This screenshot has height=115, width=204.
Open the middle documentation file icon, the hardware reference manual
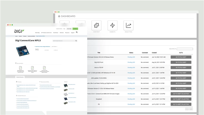[32, 68]
